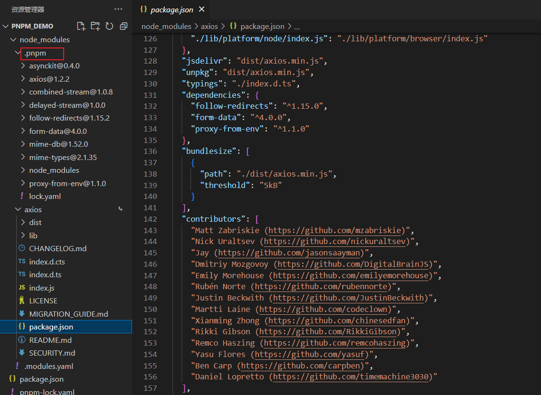The image size is (541, 395).
Task: Click node_modules in the breadcrumb path
Action: tap(166, 26)
